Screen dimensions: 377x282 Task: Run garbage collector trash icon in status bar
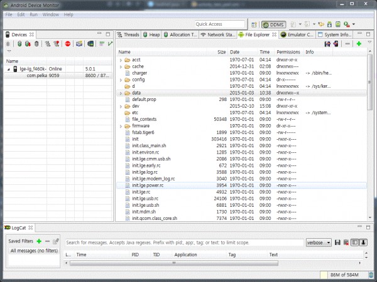tap(371, 275)
